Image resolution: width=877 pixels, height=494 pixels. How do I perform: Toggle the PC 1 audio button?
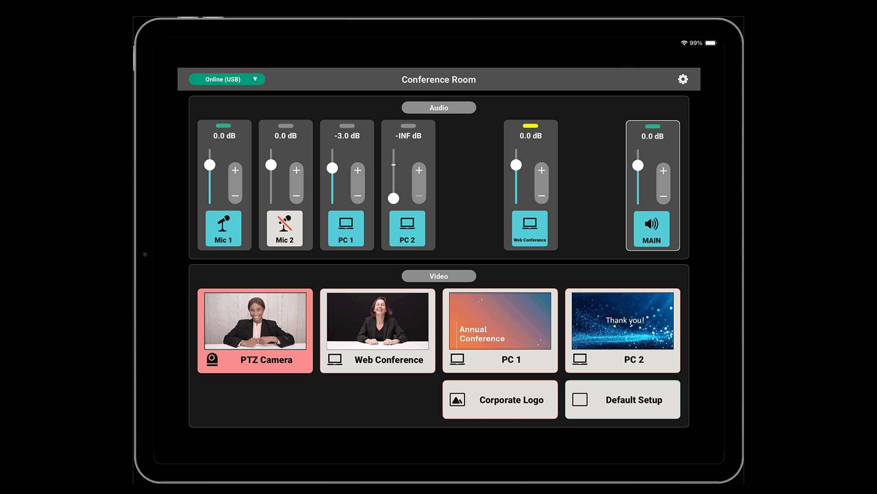346,228
